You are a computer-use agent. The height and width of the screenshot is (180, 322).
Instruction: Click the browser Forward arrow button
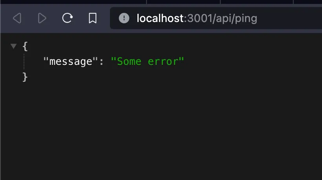[42, 18]
